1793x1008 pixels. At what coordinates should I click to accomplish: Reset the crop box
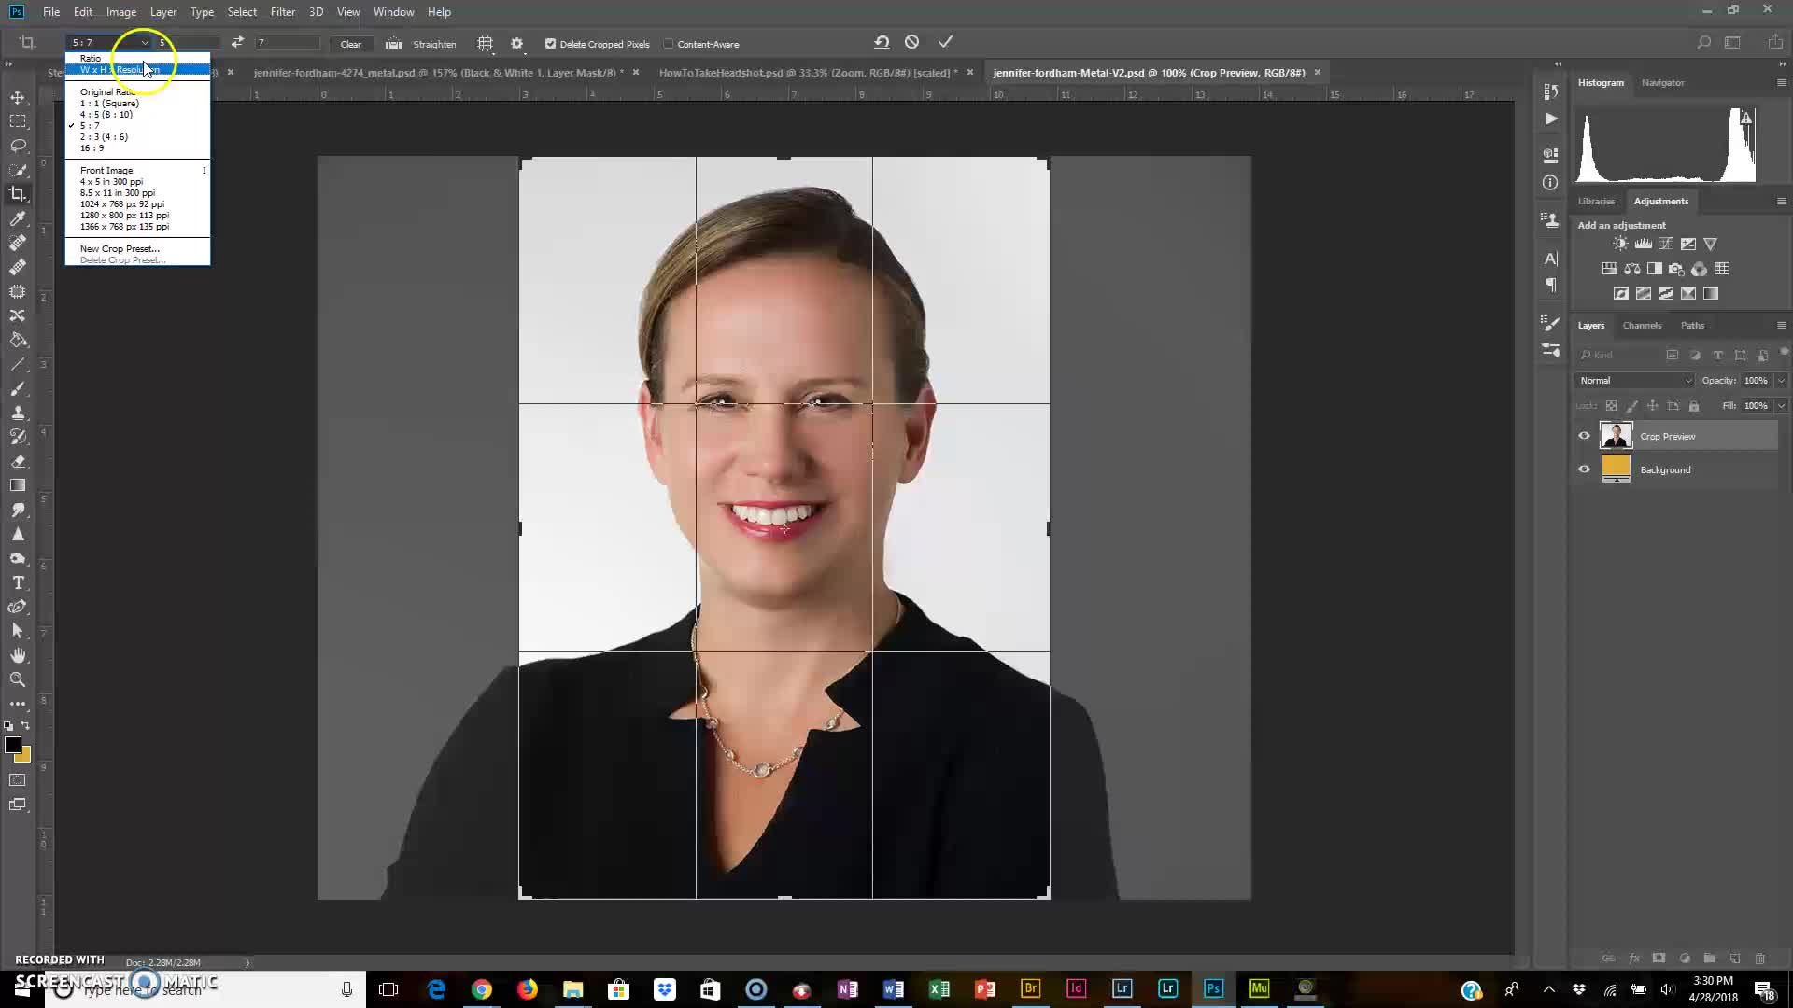(x=882, y=42)
